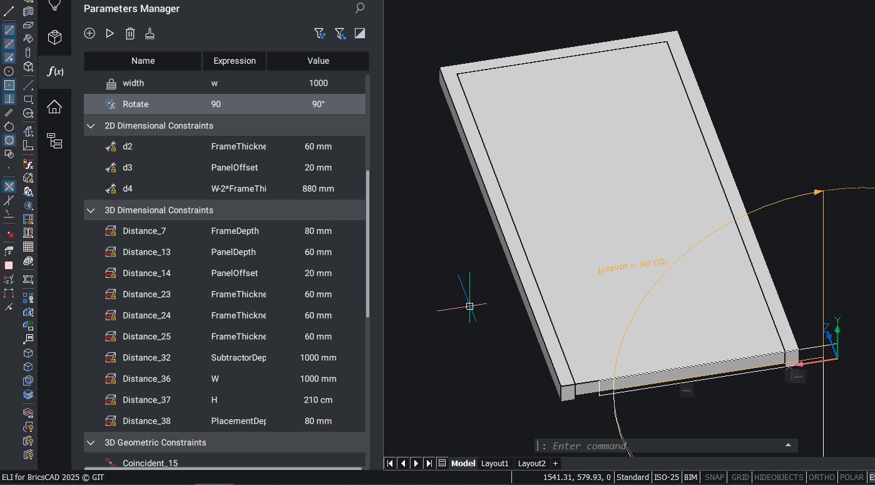The image size is (875, 485).
Task: Open the structure tree panel icon
Action: [x=54, y=141]
